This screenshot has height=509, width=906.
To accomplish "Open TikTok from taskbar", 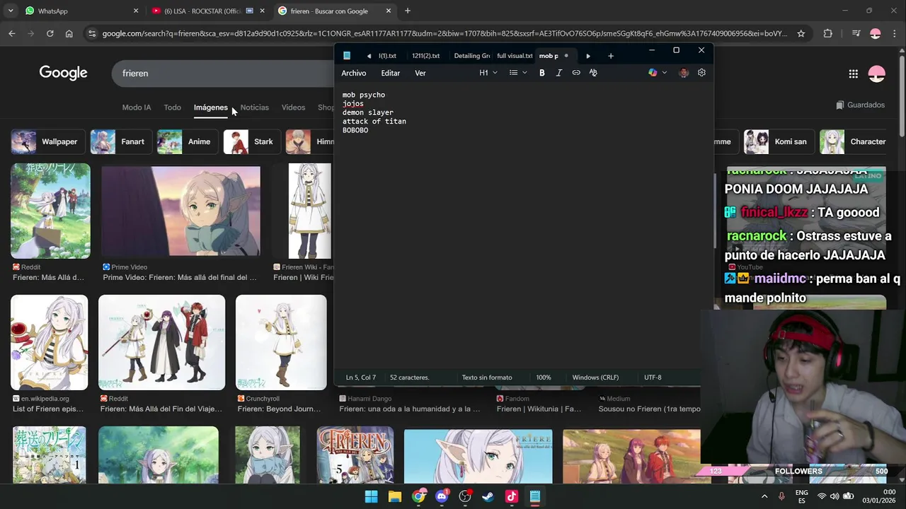I will pos(512,496).
